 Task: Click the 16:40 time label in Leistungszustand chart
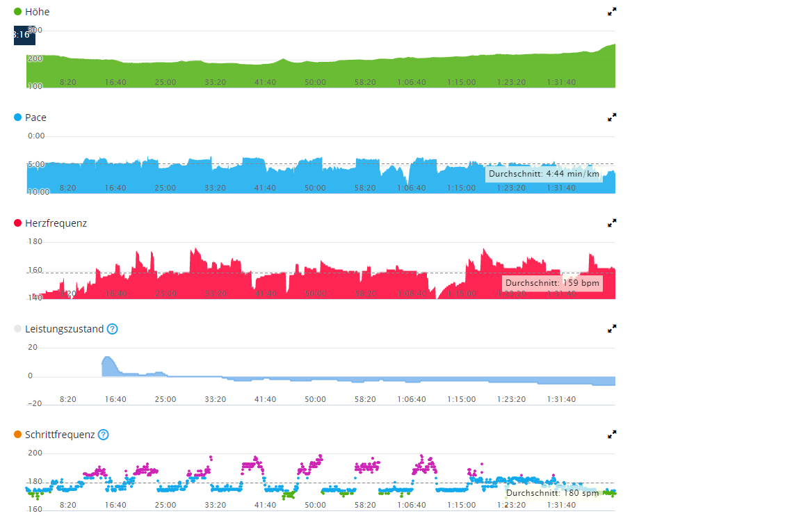pyautogui.click(x=115, y=399)
